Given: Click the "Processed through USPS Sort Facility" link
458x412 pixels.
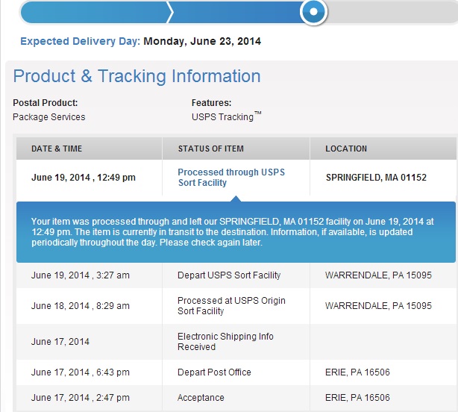Looking at the screenshot, I should point(231,178).
